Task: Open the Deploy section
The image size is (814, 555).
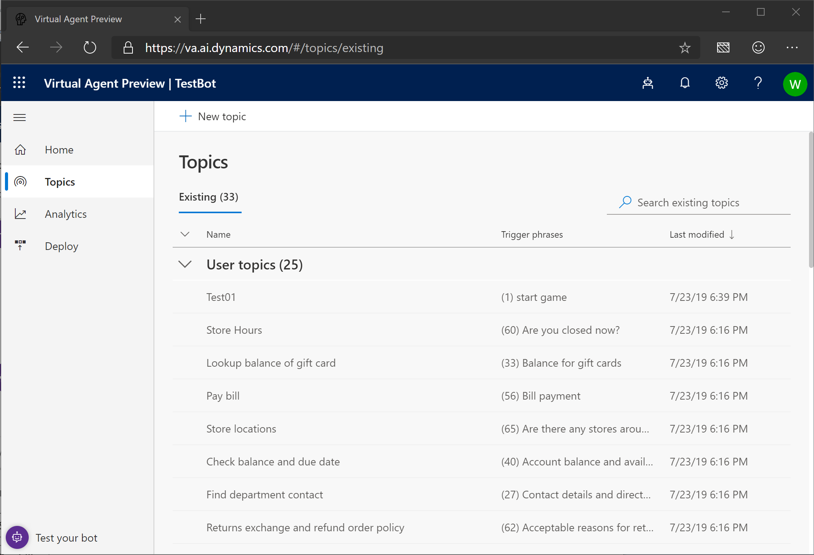Action: tap(61, 246)
